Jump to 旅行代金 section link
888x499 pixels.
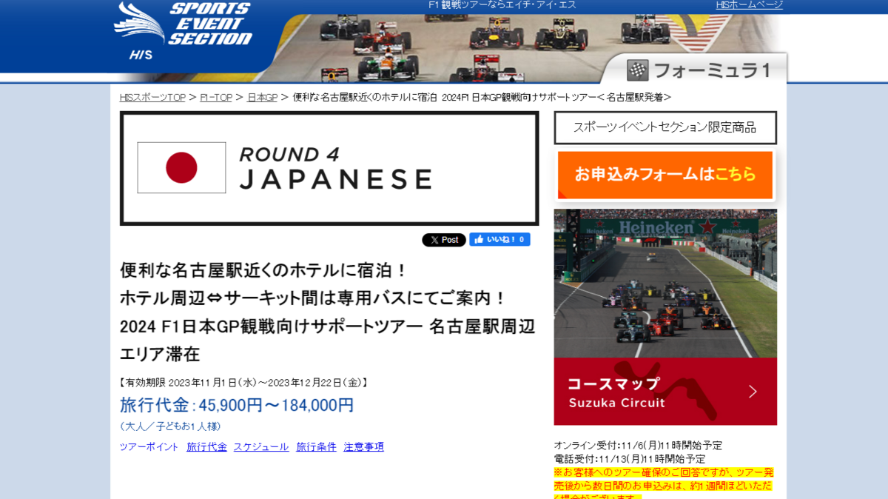206,446
